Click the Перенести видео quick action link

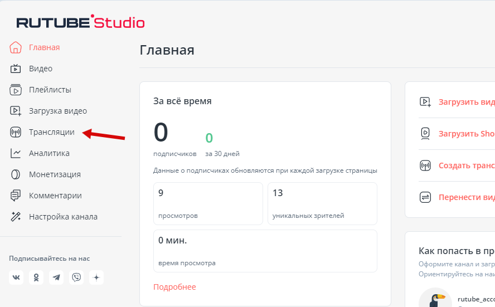(x=467, y=197)
